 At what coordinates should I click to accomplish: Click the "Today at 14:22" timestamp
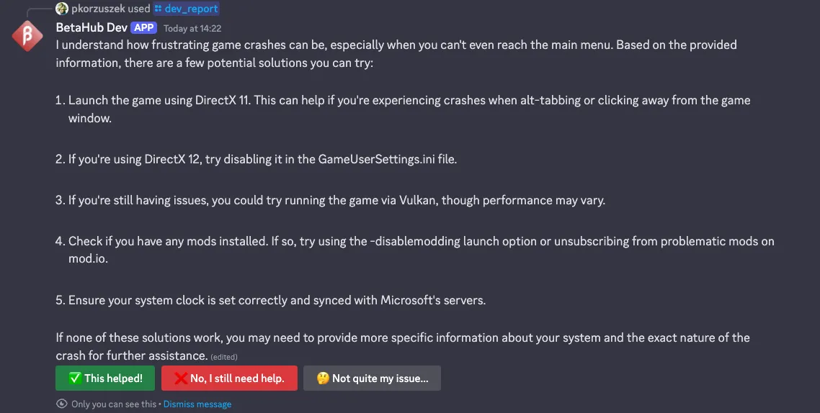point(192,29)
